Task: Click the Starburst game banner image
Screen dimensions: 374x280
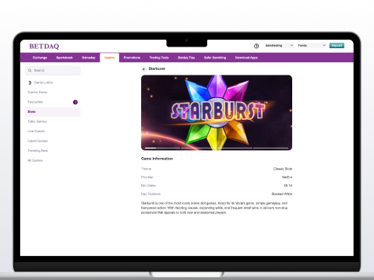Action: pyautogui.click(x=217, y=113)
